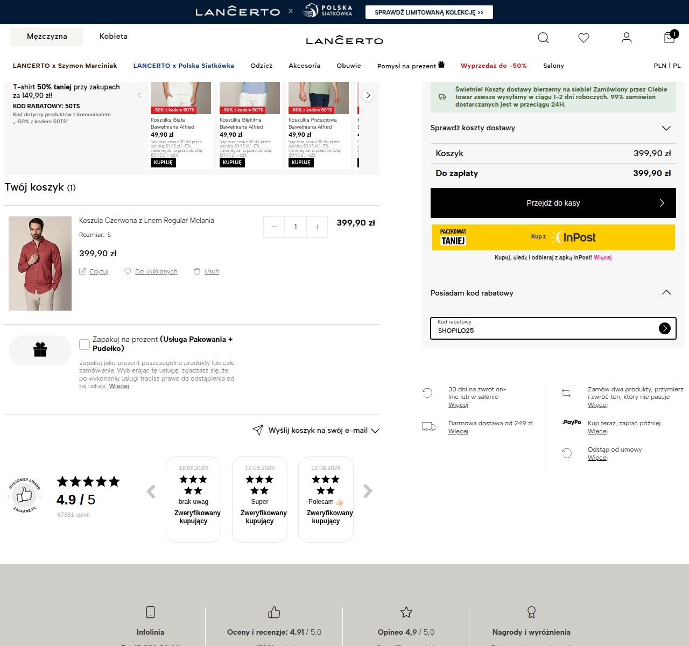Click the LANCERTO logo in header
The height and width of the screenshot is (646, 689).
point(344,40)
